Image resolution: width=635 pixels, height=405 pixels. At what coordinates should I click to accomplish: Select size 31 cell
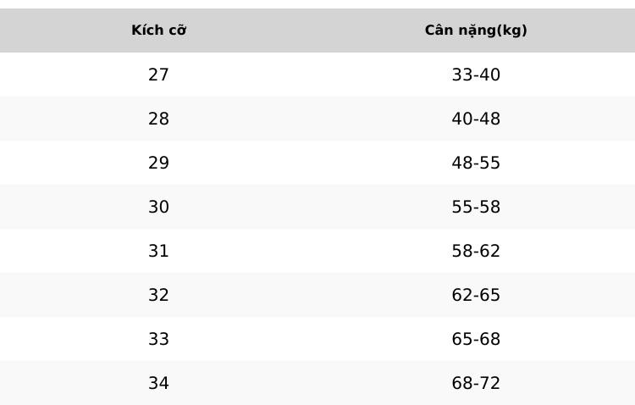point(159,251)
